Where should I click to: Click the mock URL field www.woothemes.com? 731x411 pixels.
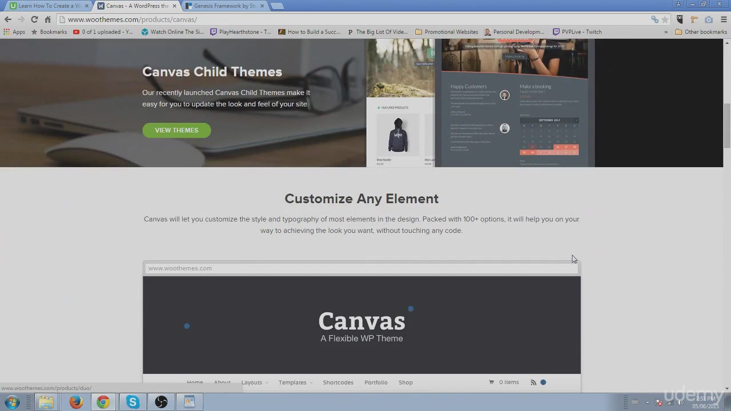pos(362,268)
